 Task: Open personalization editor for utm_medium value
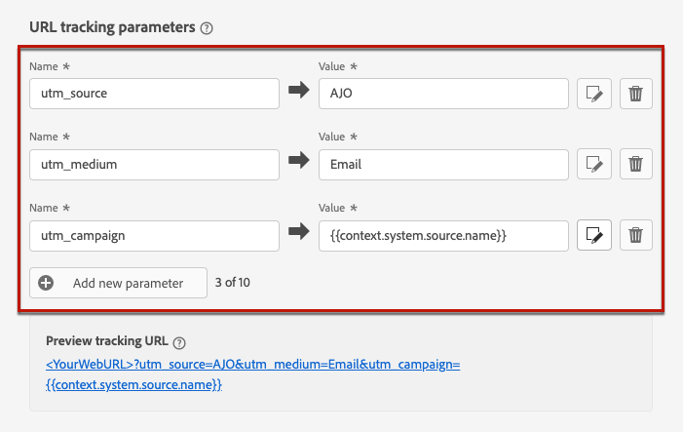click(x=594, y=165)
